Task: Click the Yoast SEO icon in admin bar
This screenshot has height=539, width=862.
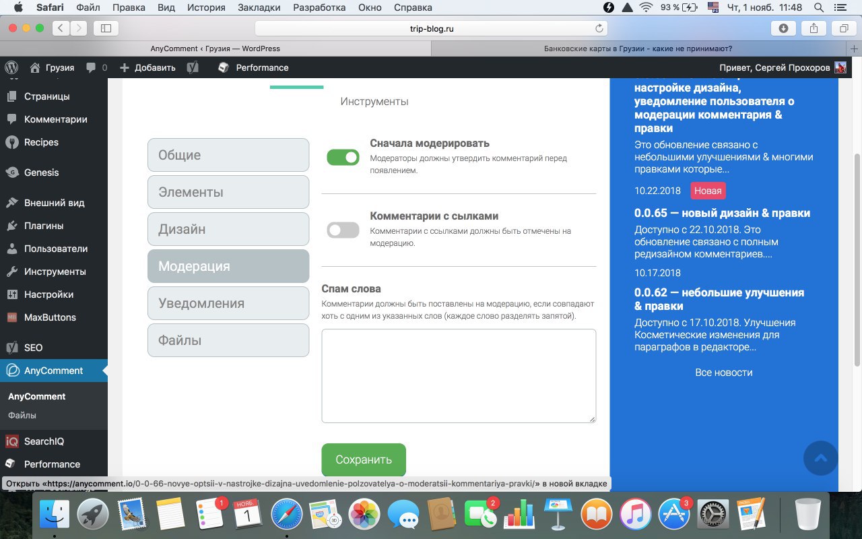Action: click(192, 67)
